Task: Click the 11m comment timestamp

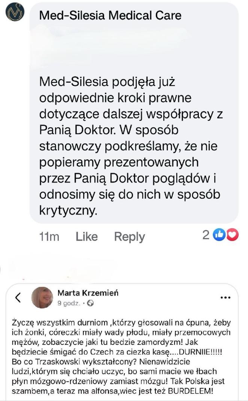Action: (49, 236)
